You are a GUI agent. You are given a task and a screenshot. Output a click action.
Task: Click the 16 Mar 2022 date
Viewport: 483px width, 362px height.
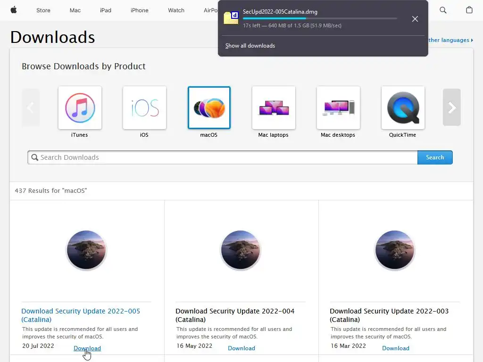[349, 346]
